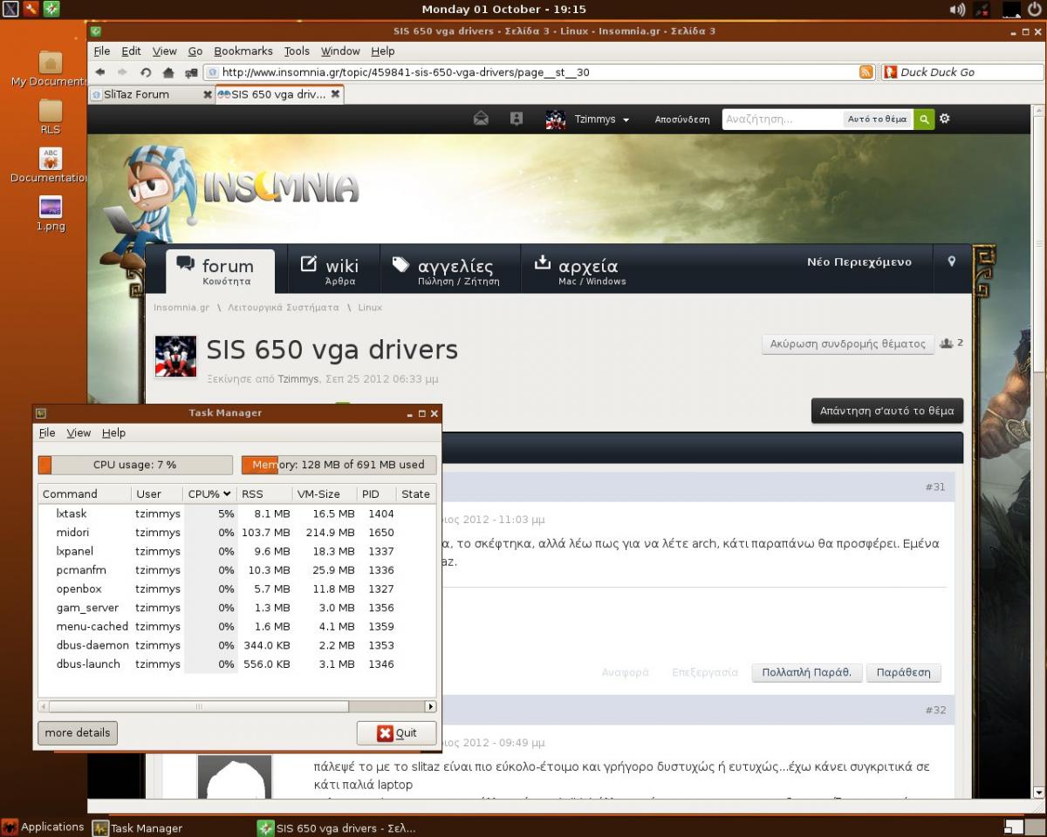
Task: Click Νέο Περιεχόμενο link
Action: tap(859, 262)
